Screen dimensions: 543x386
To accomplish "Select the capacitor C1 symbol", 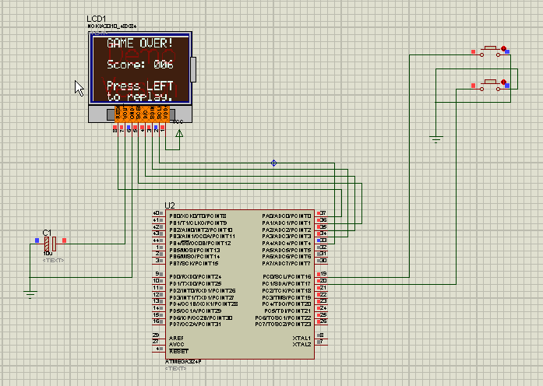I will click(x=50, y=244).
